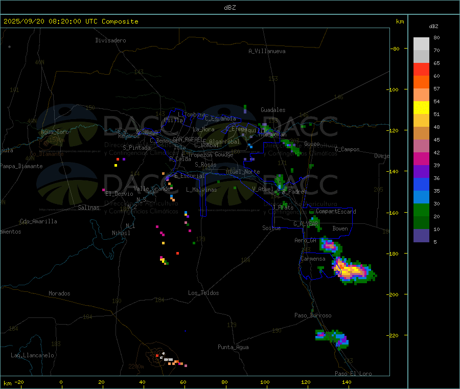
Task: Click the Soitue place label
Action: point(271,228)
